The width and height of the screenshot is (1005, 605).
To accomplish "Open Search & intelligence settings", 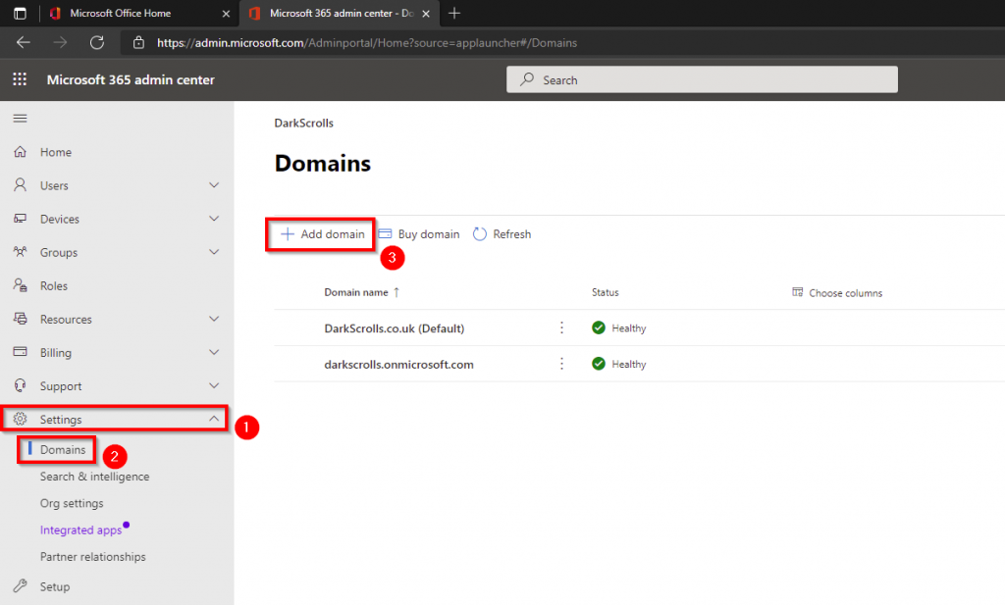I will (x=95, y=477).
